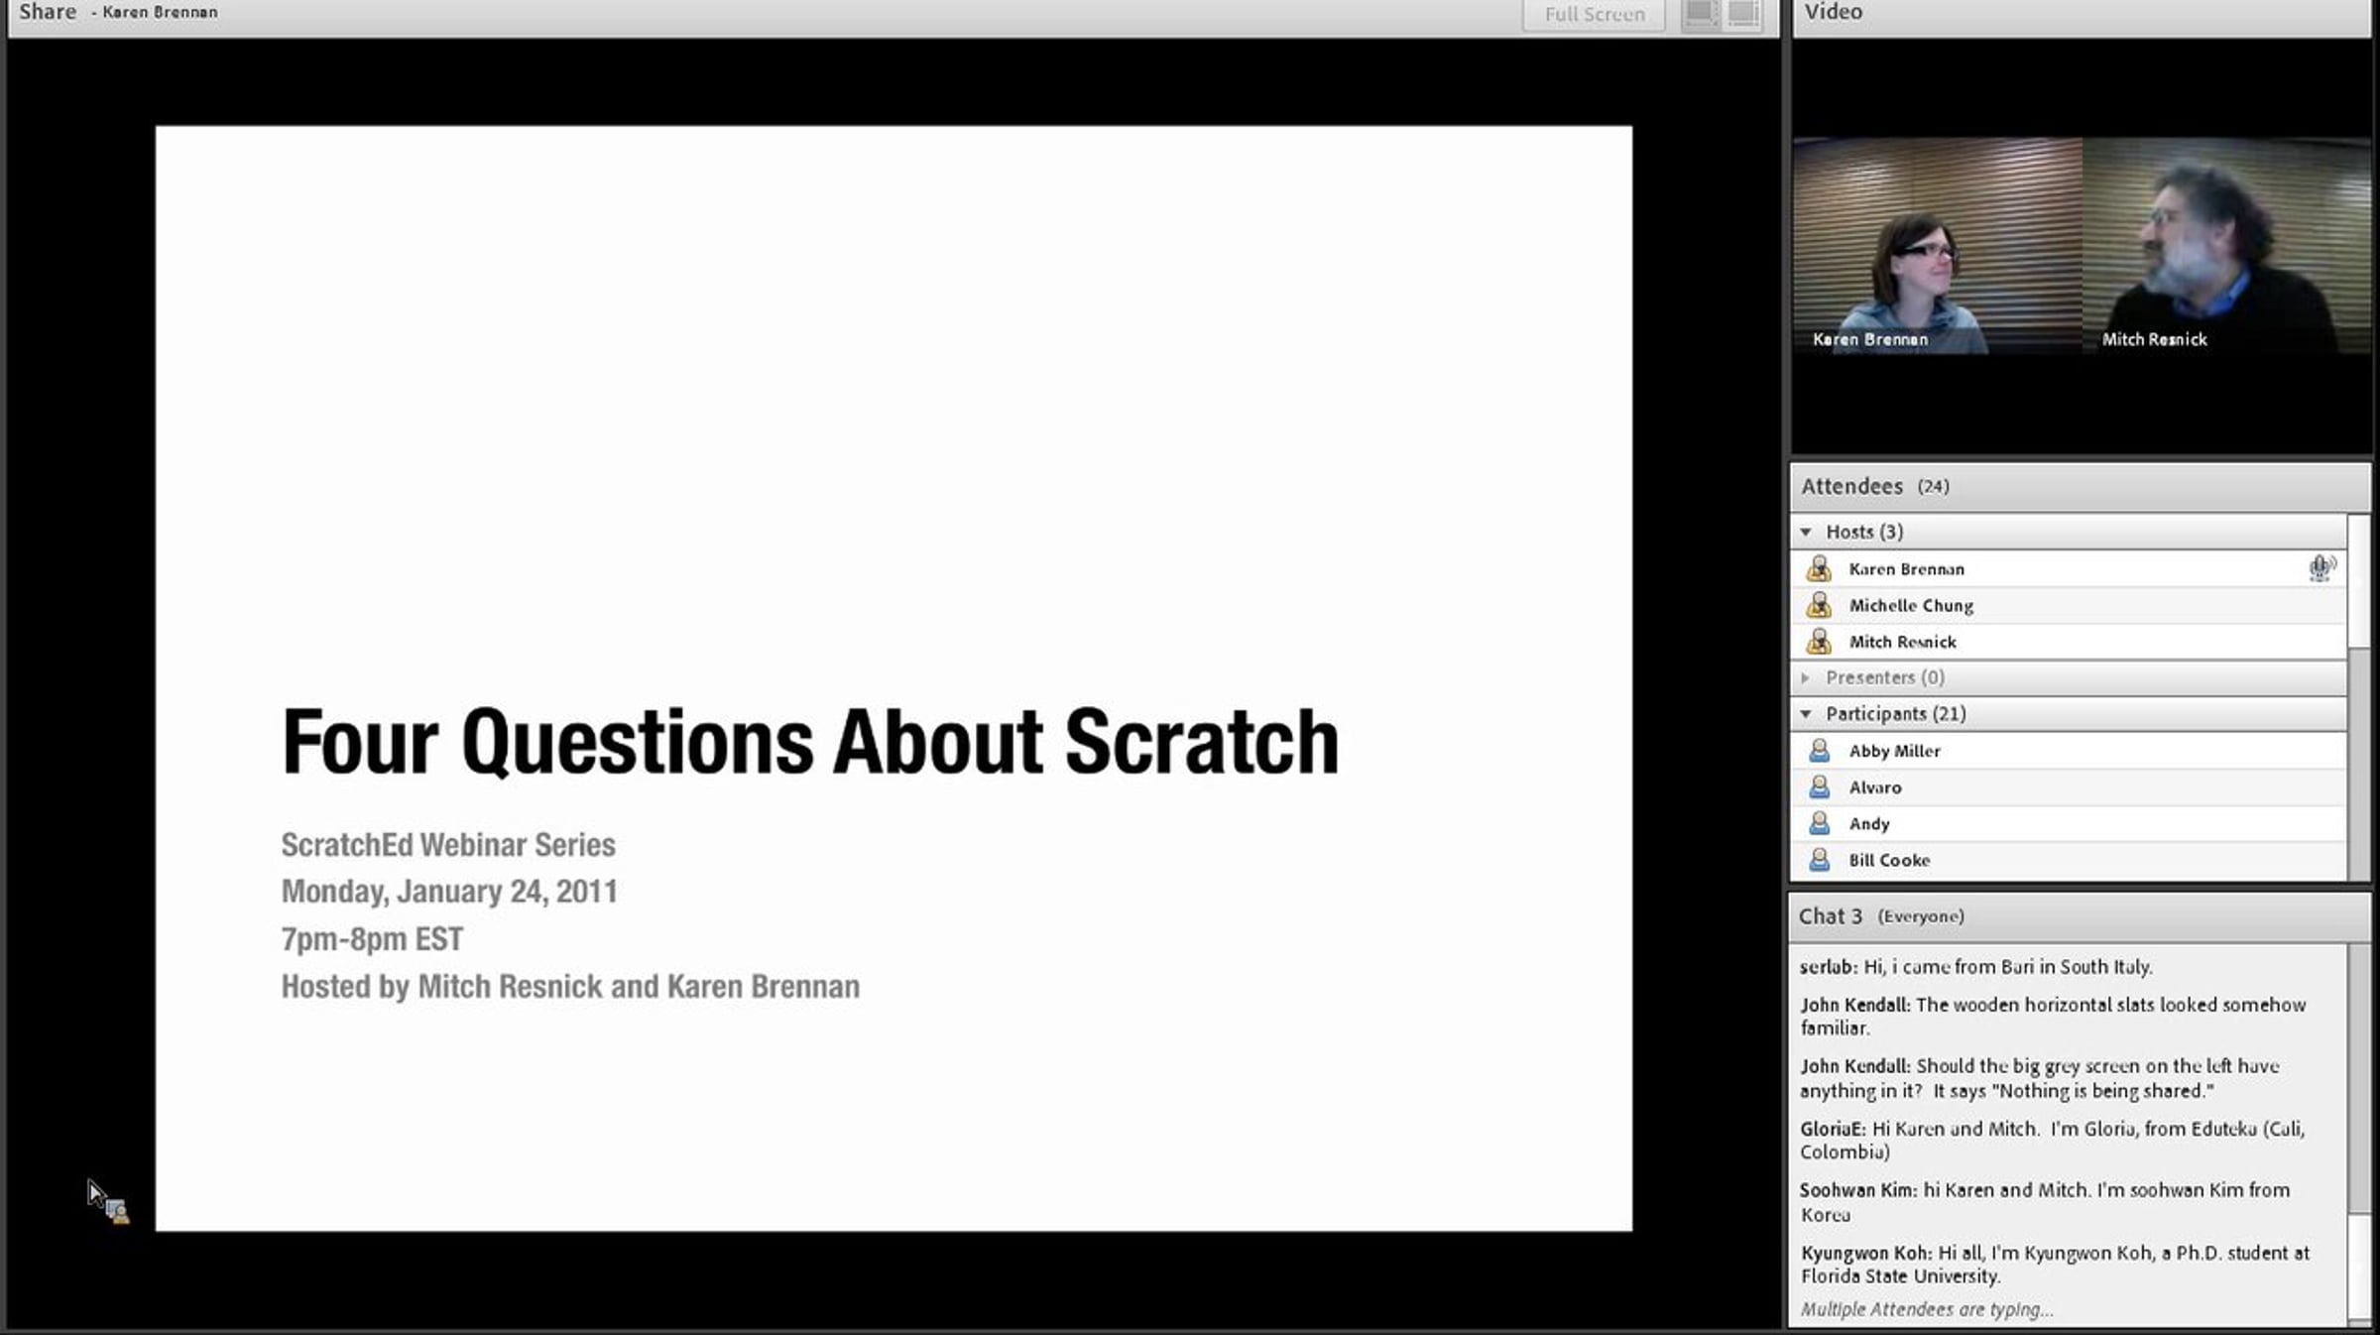This screenshot has width=2380, height=1335.
Task: Click John Kendall's message about wooden slats
Action: [2053, 1017]
